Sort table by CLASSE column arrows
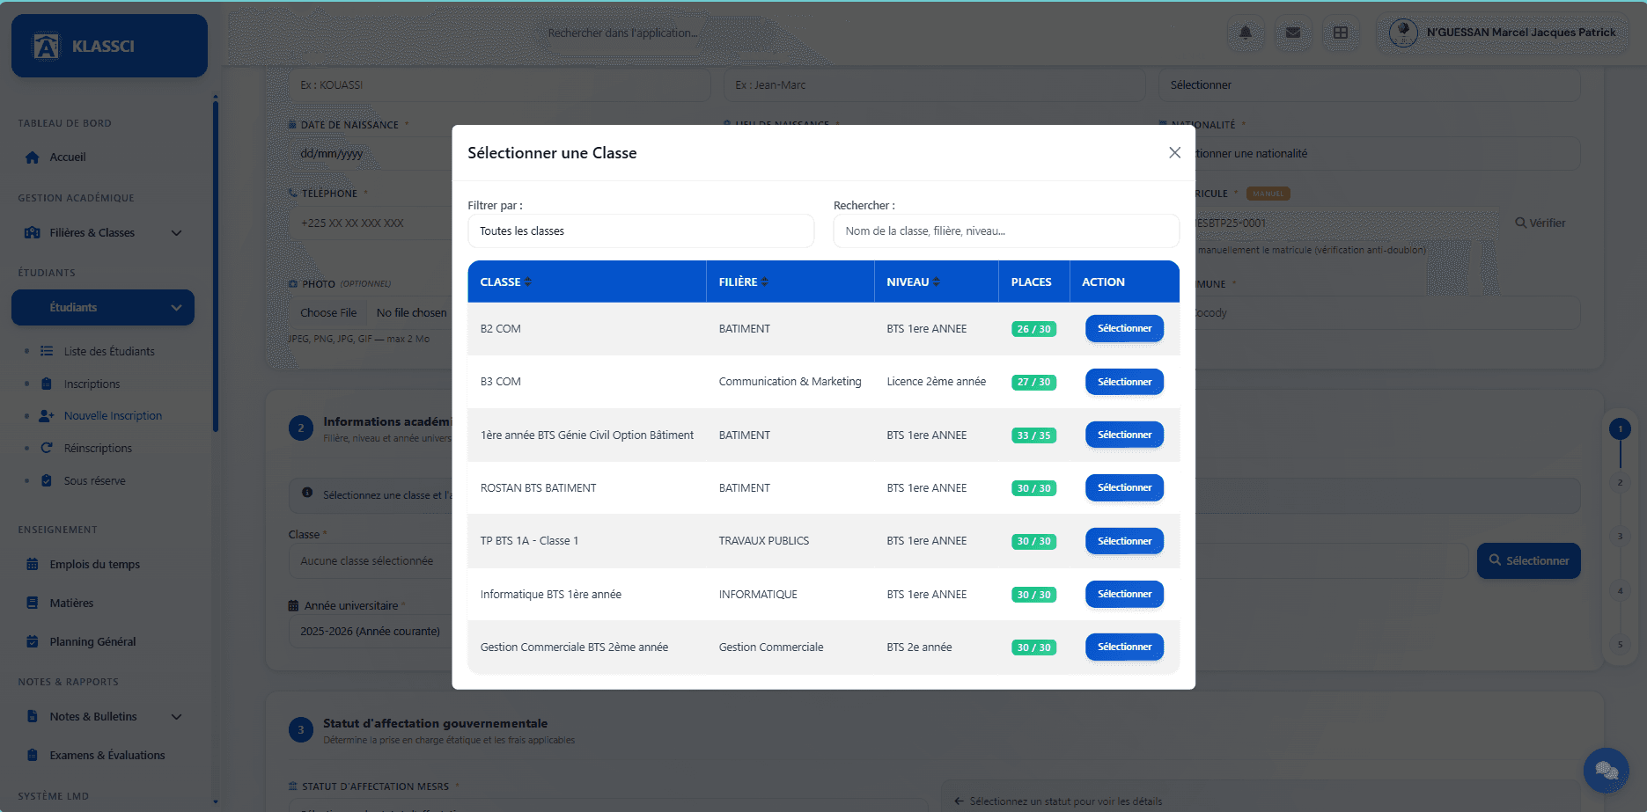The width and height of the screenshot is (1647, 812). pos(528,282)
